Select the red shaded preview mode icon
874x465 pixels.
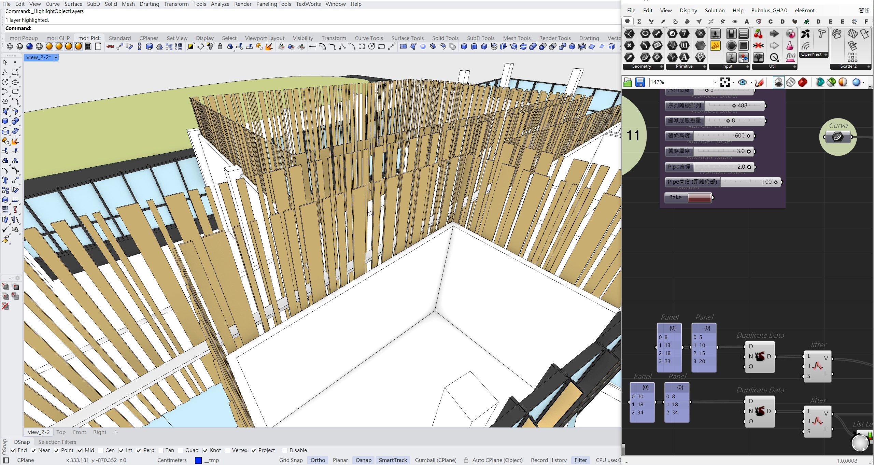click(x=803, y=82)
